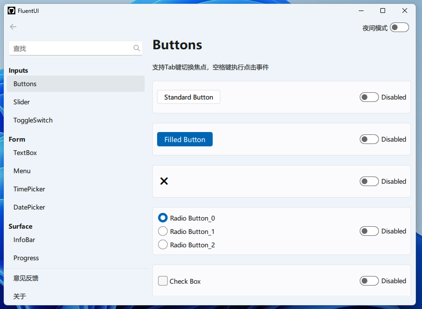This screenshot has height=309, width=422.
Task: Toggle Disabled switch for the radio buttons
Action: [369, 231]
